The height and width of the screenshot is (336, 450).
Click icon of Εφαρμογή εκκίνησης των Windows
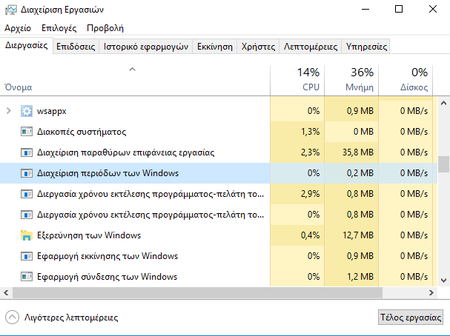pyautogui.click(x=27, y=256)
